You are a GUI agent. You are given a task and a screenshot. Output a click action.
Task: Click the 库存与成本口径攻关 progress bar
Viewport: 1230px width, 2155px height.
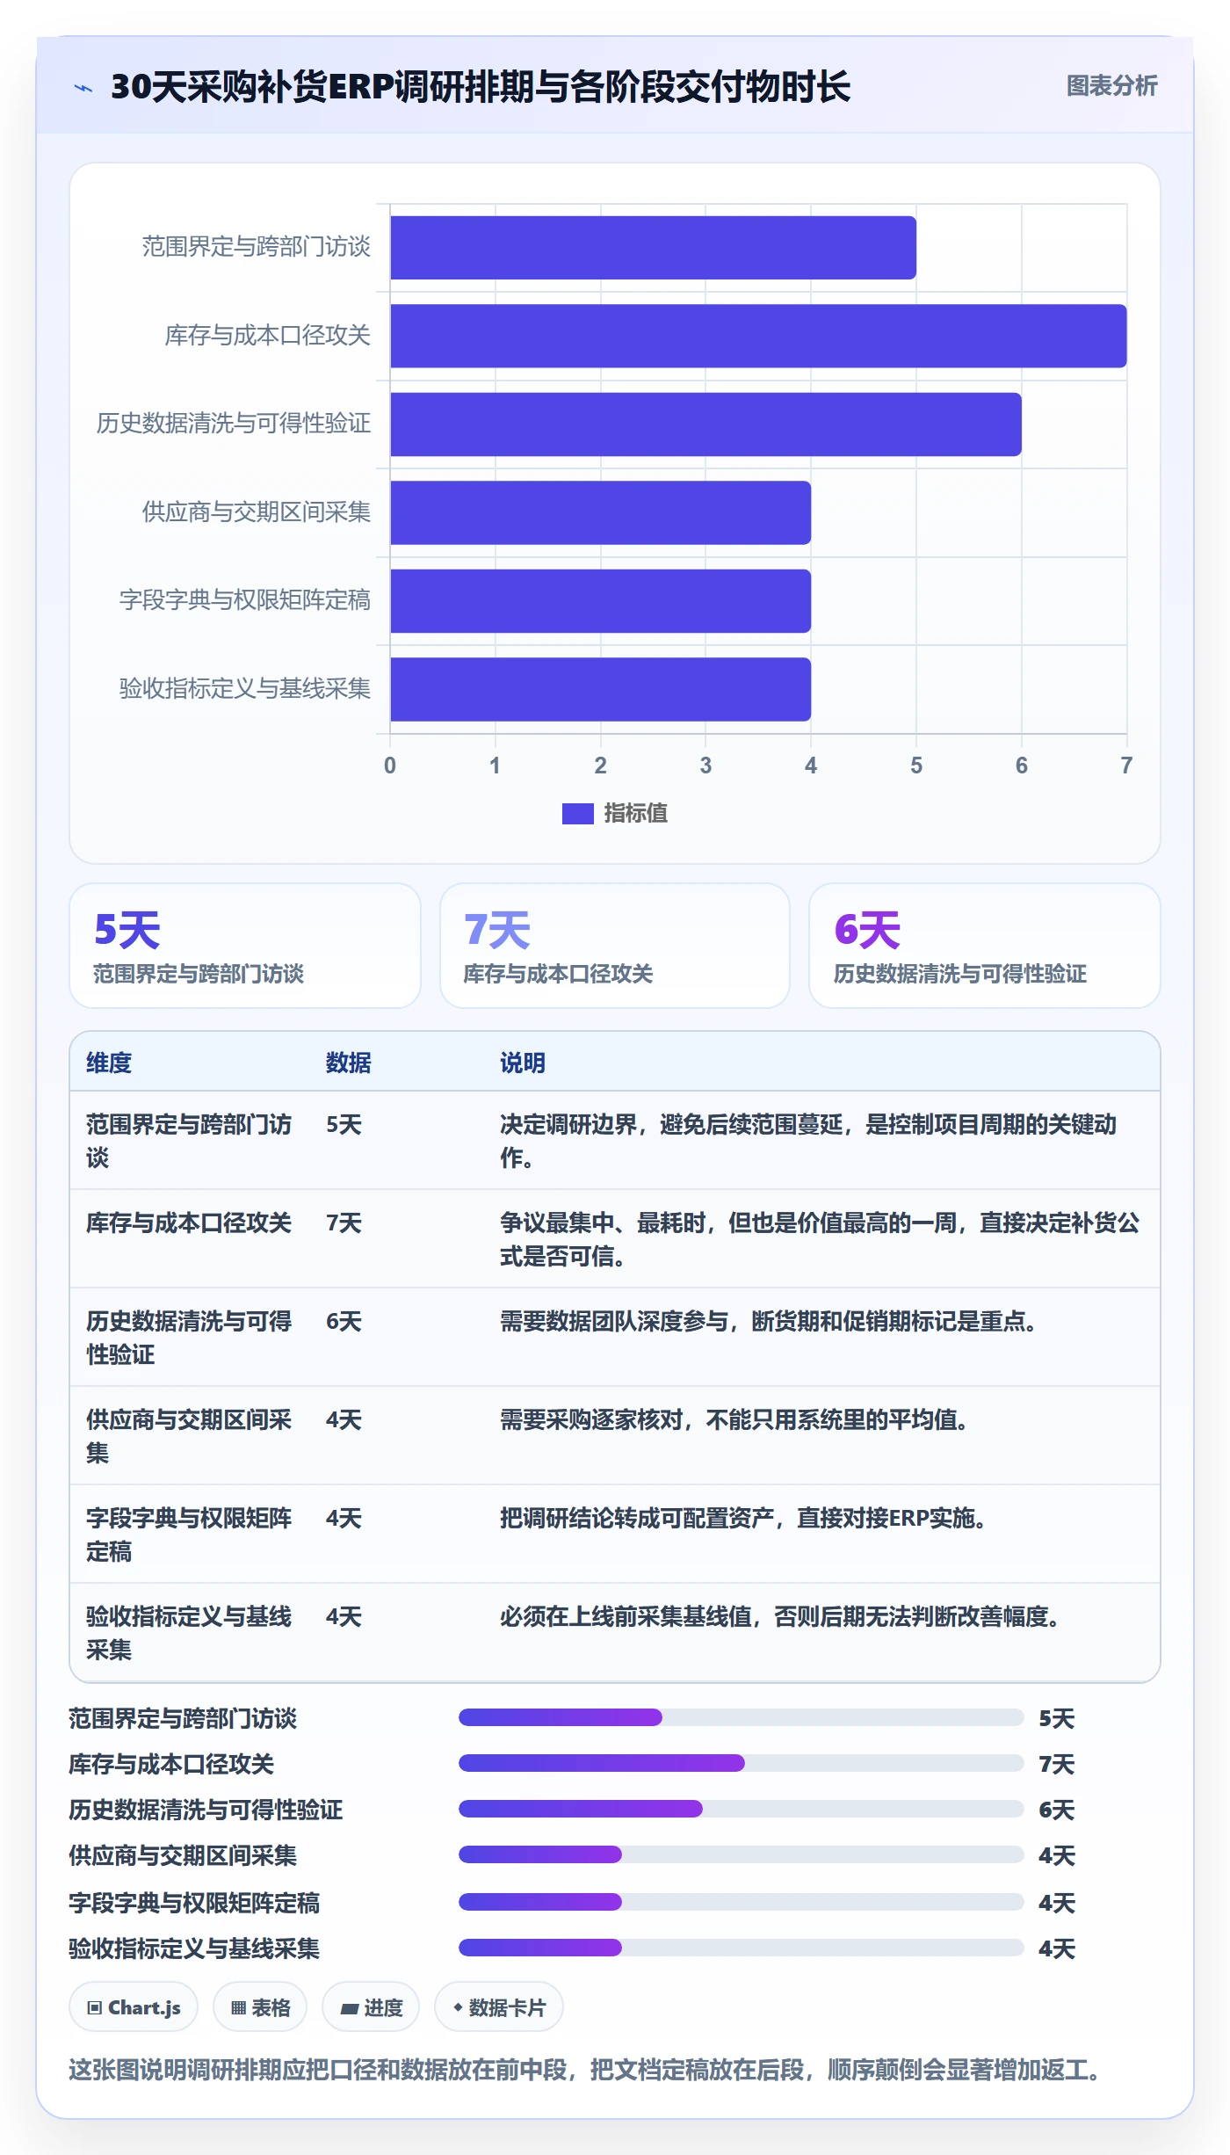click(x=741, y=1763)
